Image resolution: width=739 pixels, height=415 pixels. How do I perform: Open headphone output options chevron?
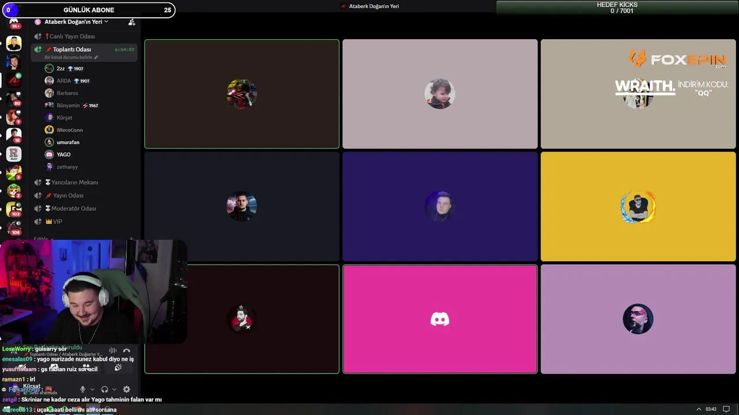[114, 390]
